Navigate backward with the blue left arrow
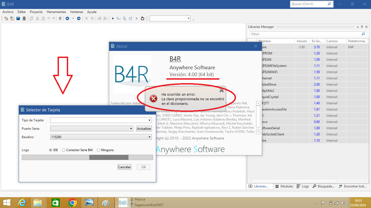Image resolution: width=371 pixels, height=208 pixels. point(67,18)
